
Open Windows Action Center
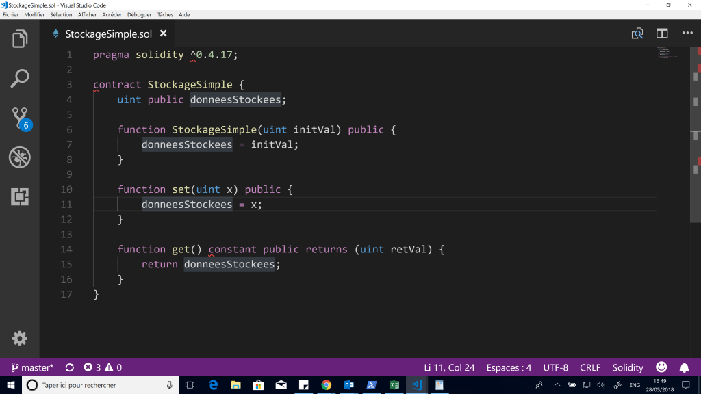[x=686, y=385]
